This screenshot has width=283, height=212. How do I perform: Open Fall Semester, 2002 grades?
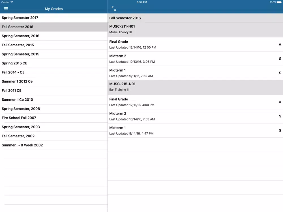coord(54,136)
